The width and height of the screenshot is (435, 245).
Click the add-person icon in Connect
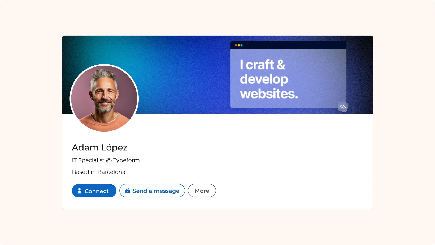[x=80, y=191]
